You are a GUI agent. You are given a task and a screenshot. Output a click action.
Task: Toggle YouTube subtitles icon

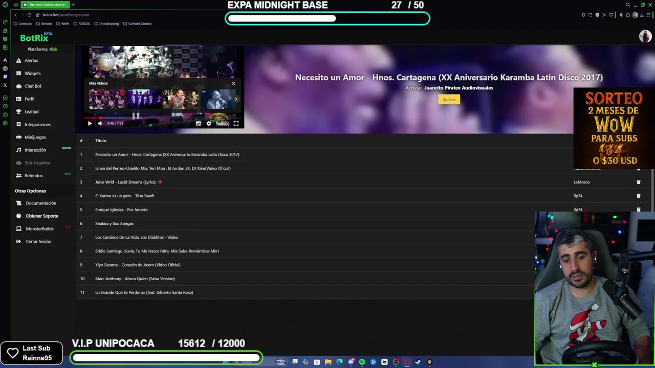point(199,123)
